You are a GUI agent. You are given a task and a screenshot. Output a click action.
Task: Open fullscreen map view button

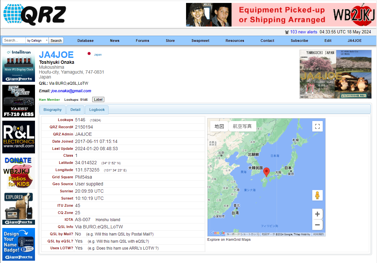click(x=317, y=126)
